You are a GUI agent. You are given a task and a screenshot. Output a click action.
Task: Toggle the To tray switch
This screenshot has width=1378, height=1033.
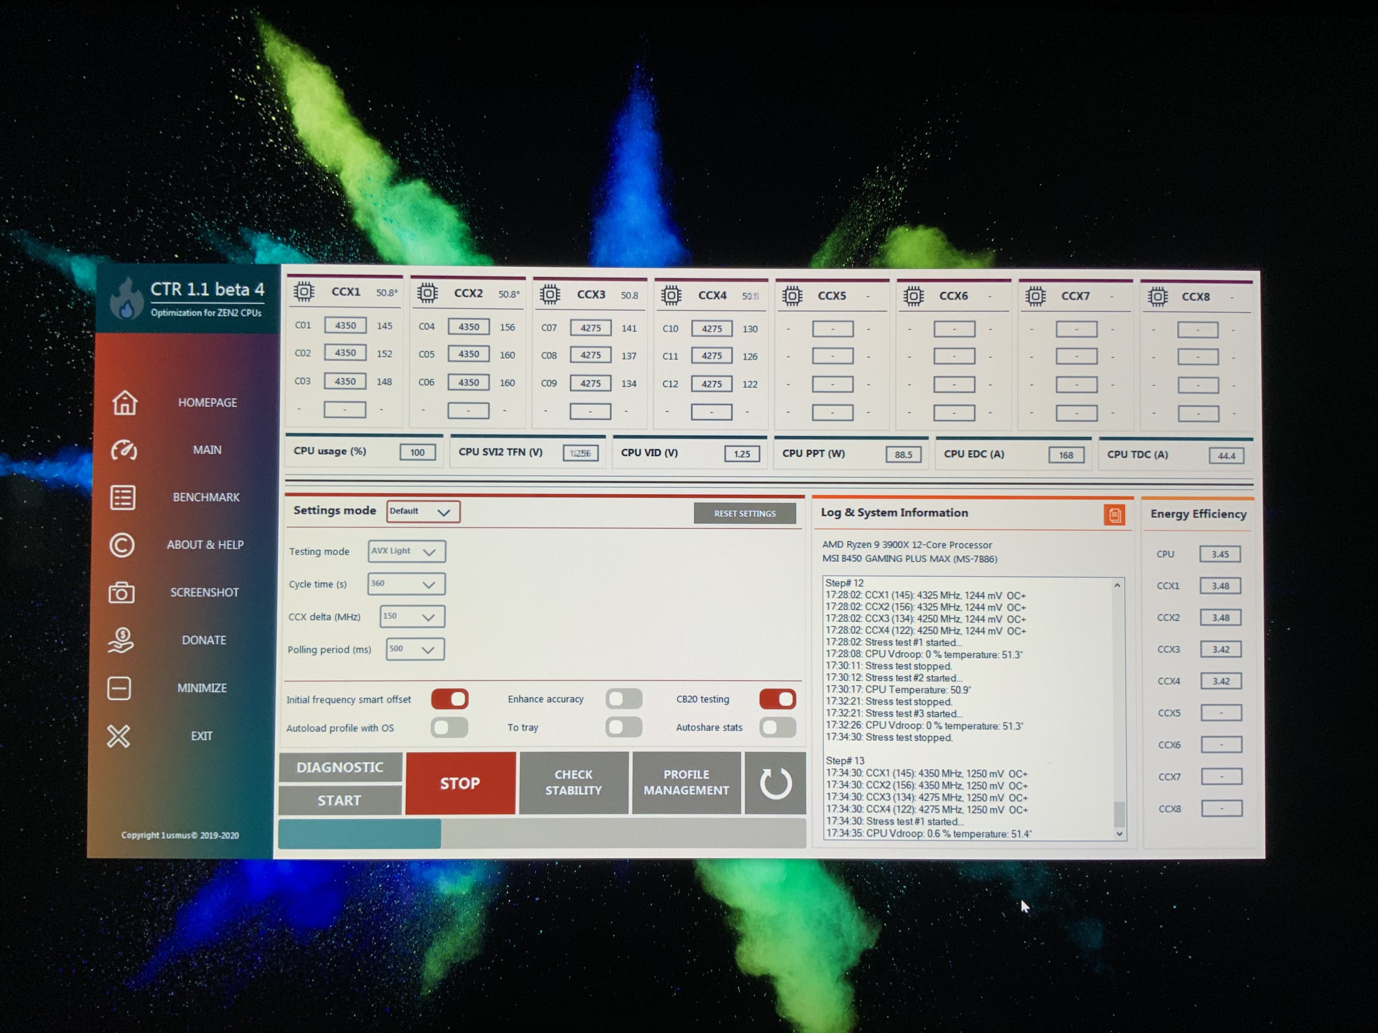click(624, 727)
